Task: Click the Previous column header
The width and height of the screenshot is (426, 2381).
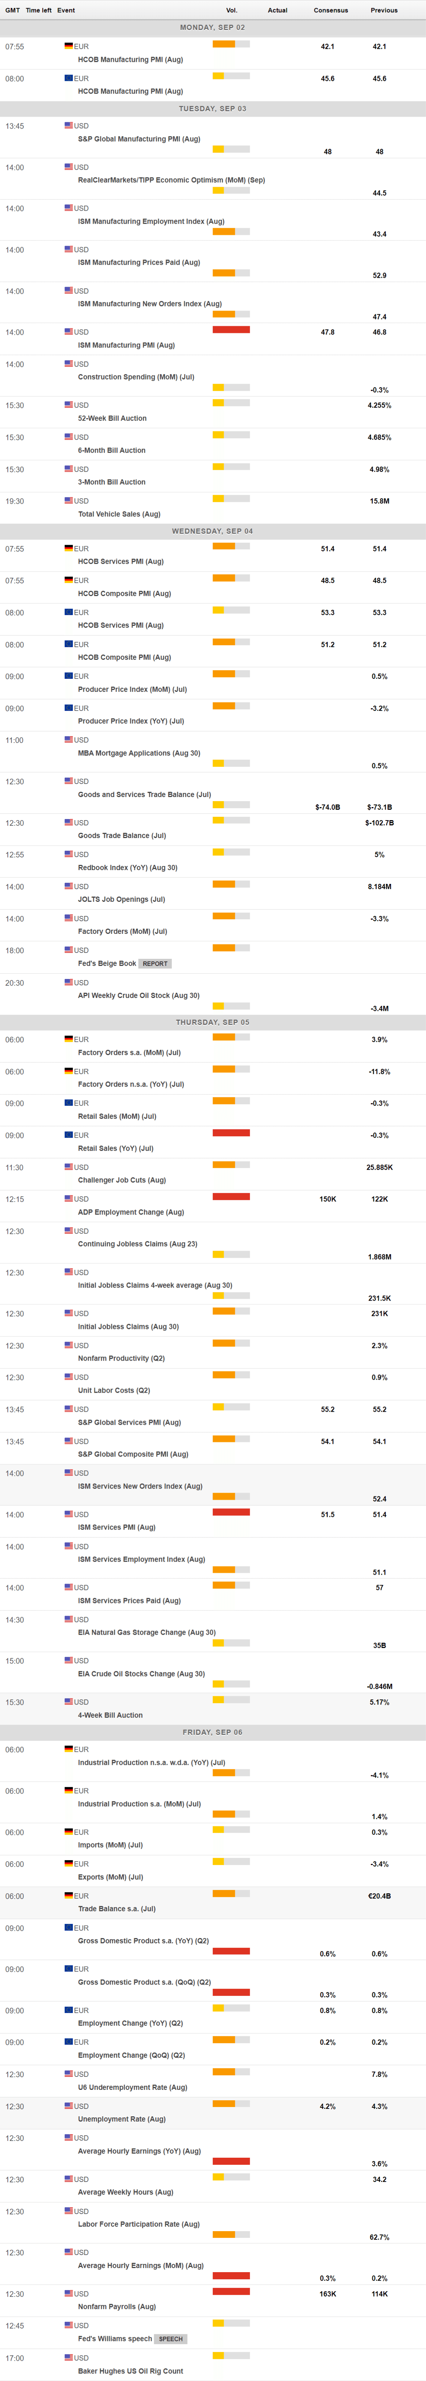Action: click(x=384, y=10)
